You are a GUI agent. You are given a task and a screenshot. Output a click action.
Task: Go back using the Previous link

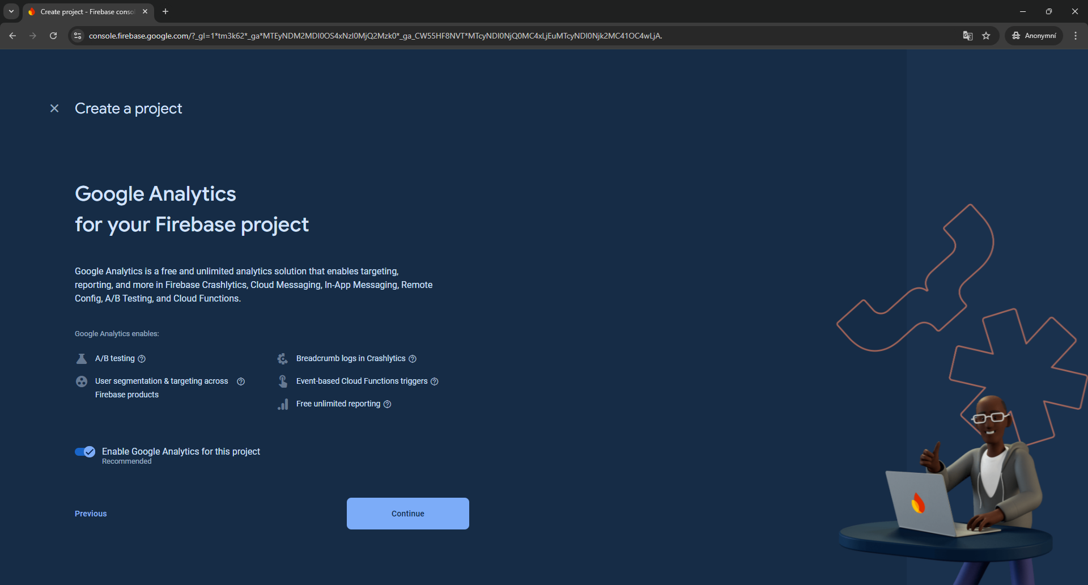[91, 514]
